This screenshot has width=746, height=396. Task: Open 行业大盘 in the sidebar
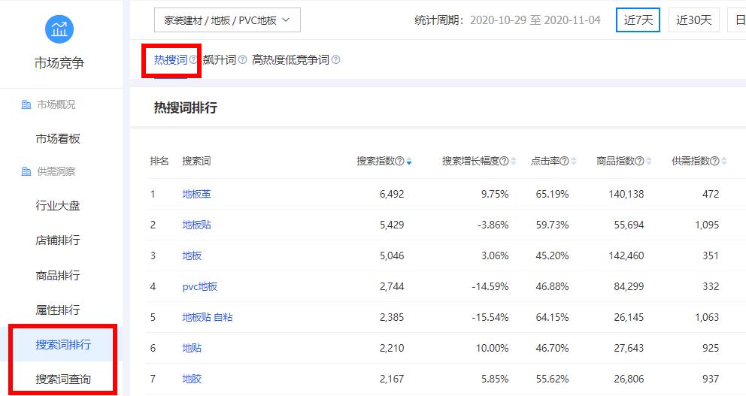(x=58, y=206)
